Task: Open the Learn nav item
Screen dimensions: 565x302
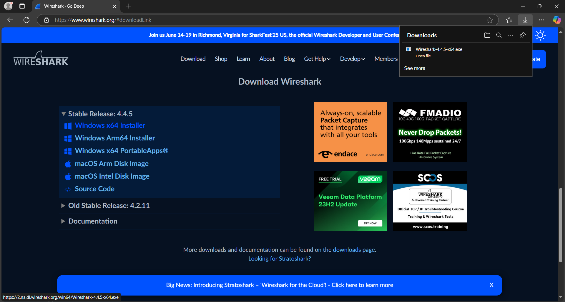Action: (243, 59)
